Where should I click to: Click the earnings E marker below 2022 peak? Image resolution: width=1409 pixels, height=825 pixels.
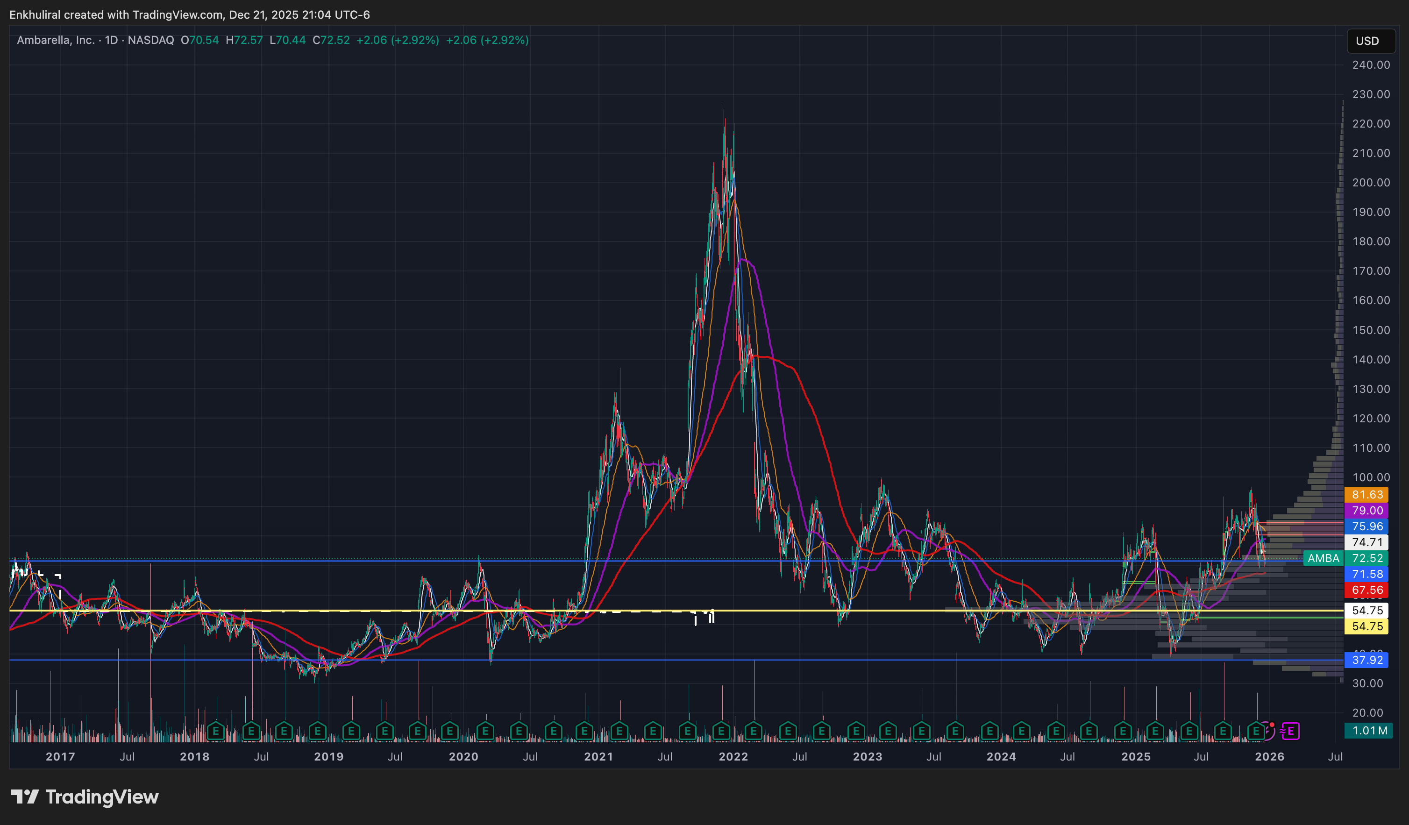[x=721, y=731]
